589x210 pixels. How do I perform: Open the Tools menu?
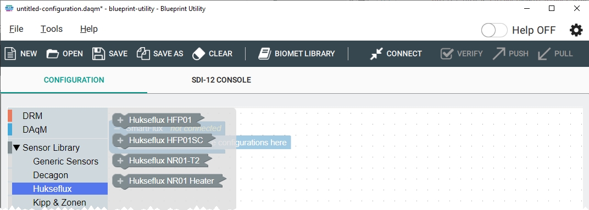pyautogui.click(x=52, y=29)
